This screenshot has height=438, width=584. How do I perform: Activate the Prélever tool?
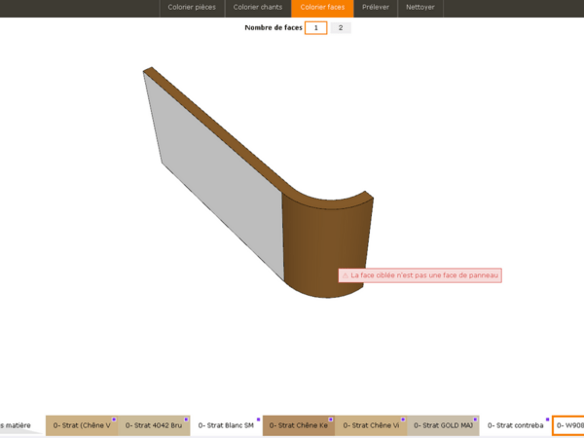(376, 8)
